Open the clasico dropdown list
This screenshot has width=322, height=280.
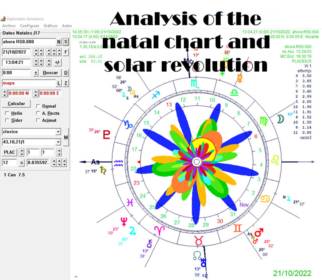click(x=59, y=131)
